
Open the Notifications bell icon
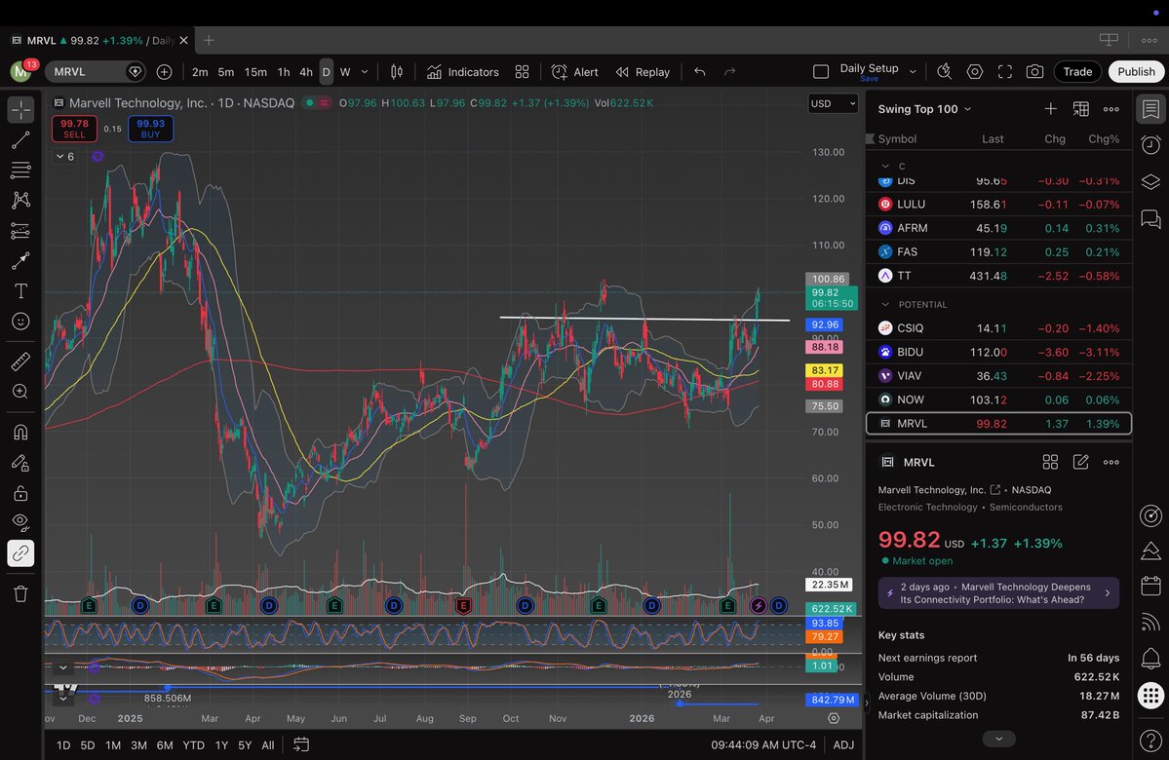(1150, 658)
